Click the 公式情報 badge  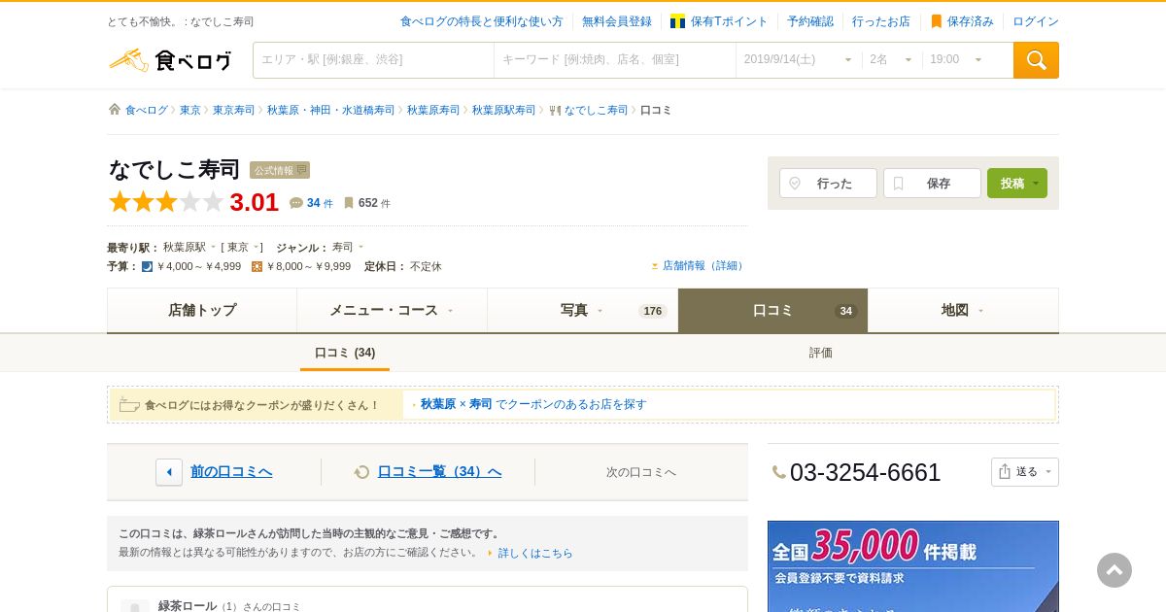(280, 170)
